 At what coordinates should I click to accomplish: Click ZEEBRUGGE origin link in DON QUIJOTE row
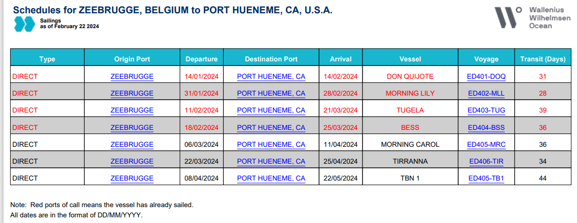pyautogui.click(x=132, y=76)
